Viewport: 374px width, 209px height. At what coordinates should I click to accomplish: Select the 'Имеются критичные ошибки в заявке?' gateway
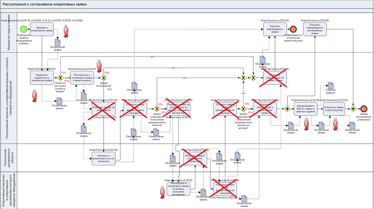coord(60,78)
